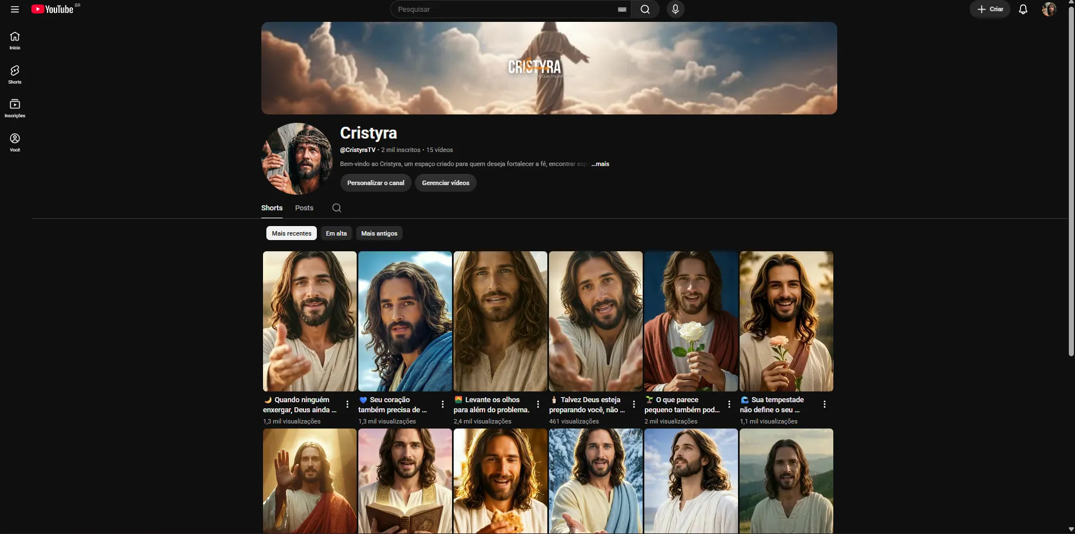Viewport: 1075px width, 534px height.
Task: Open the notifications bell
Action: point(1023,10)
